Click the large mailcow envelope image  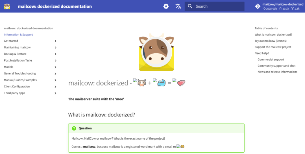pos(156,52)
